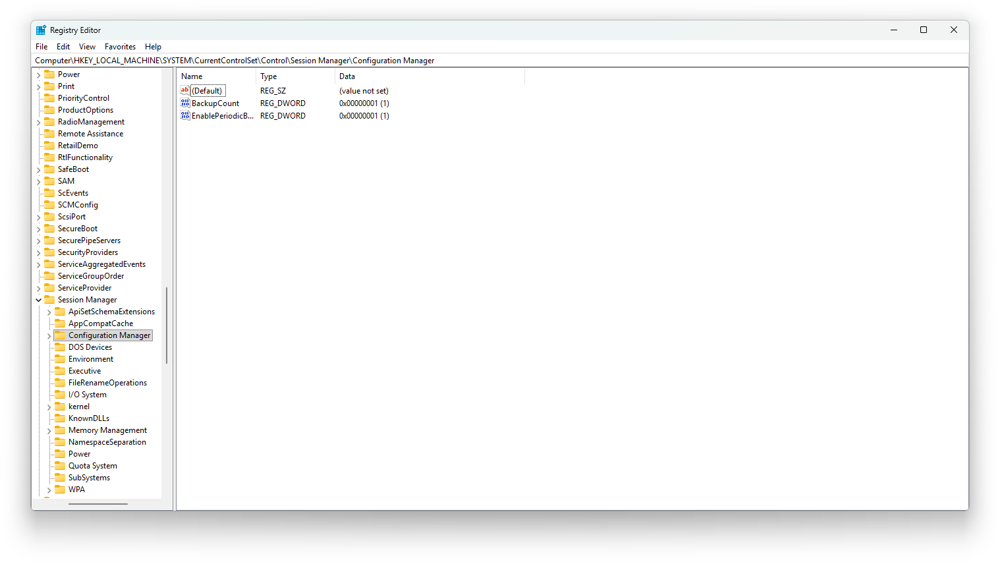The image size is (1000, 564).
Task: Expand the SAM key
Action: click(x=39, y=182)
